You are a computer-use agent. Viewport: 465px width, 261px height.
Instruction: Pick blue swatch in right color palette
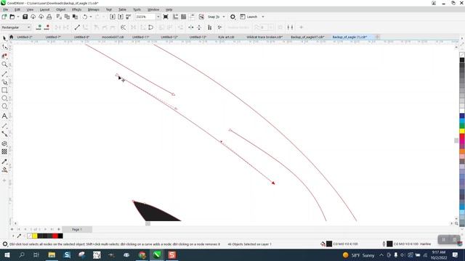pos(462,116)
